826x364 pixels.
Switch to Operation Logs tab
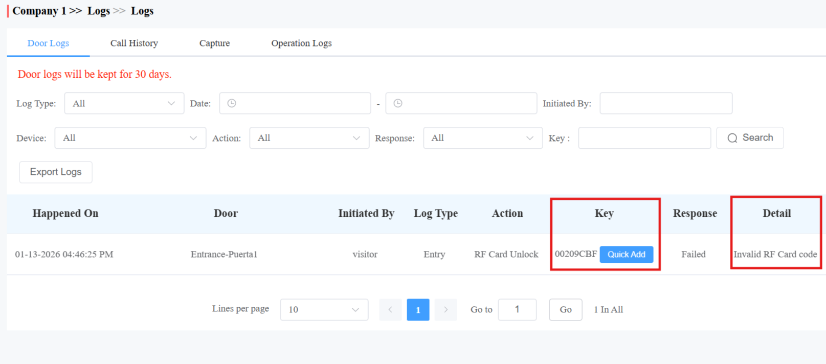pos(301,43)
